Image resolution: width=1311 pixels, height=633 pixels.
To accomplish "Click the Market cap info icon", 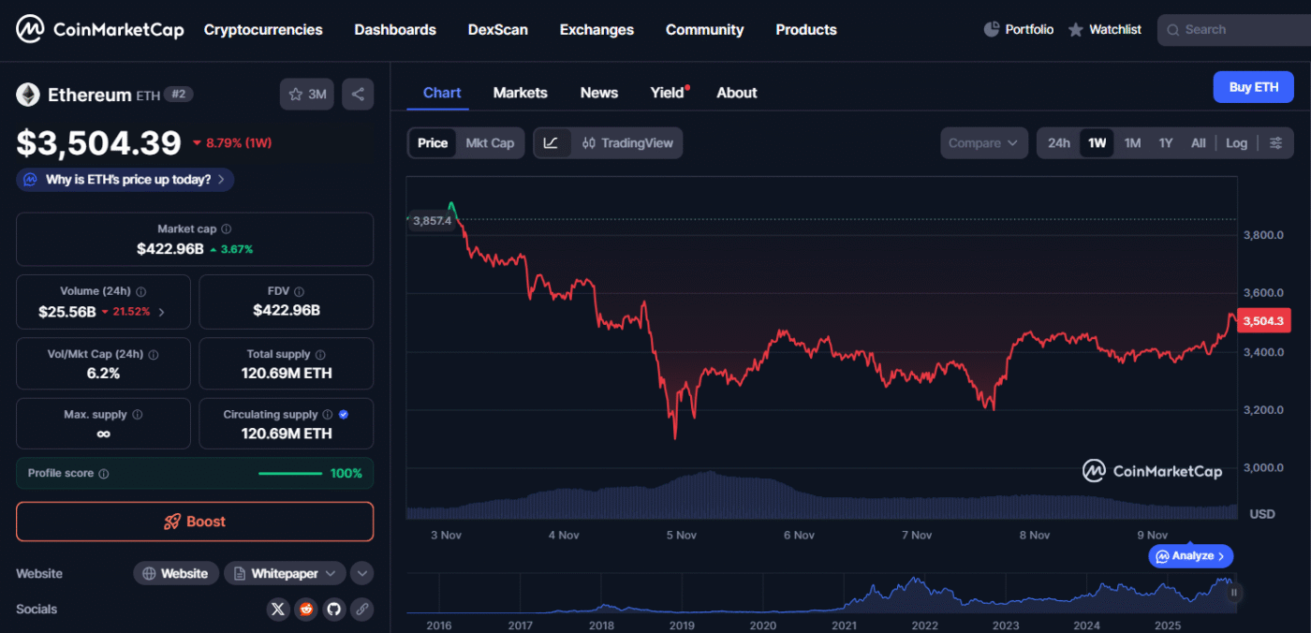I will 227,228.
